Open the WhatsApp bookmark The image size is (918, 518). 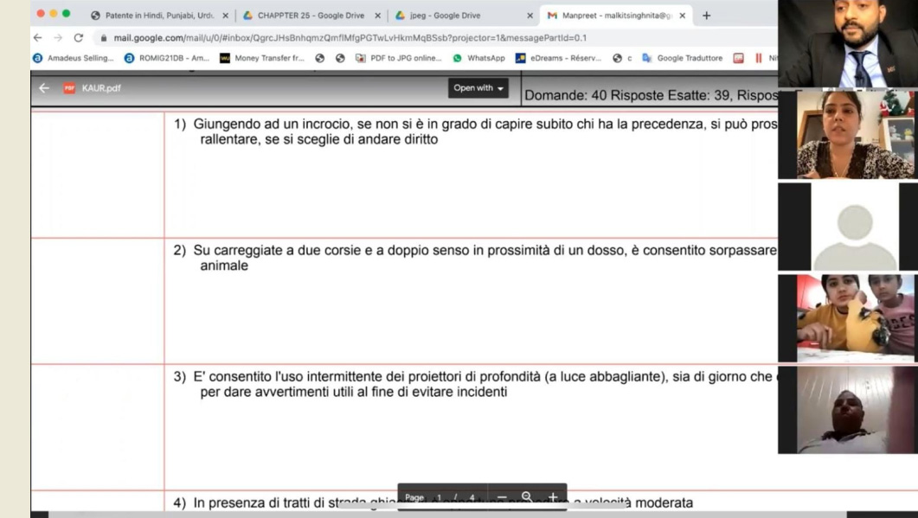click(479, 58)
